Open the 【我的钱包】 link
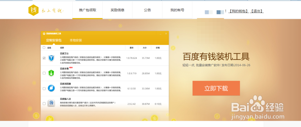The height and width of the screenshot is (127, 301). click(238, 11)
